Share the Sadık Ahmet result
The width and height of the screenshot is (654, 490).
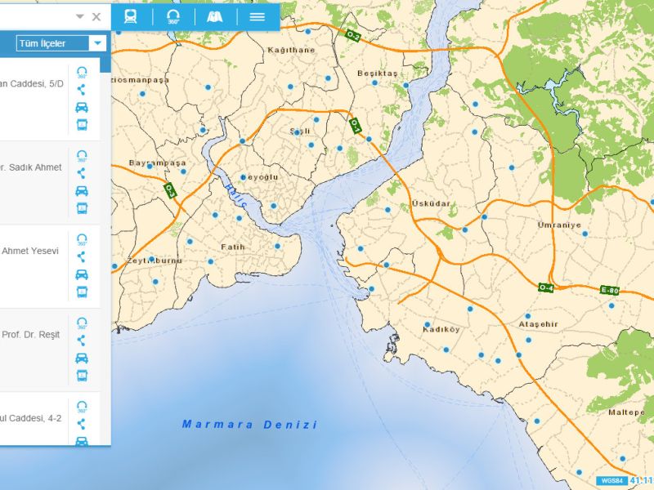coord(82,173)
